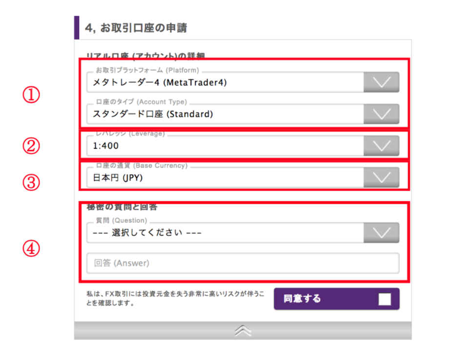Open the 選択してください question selector
This screenshot has height=348, width=453.
click(225, 233)
